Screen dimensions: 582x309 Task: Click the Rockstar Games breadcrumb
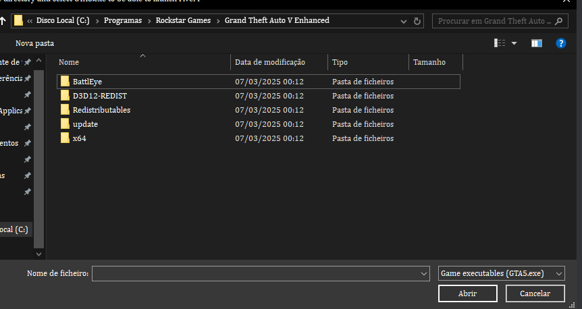tap(183, 20)
